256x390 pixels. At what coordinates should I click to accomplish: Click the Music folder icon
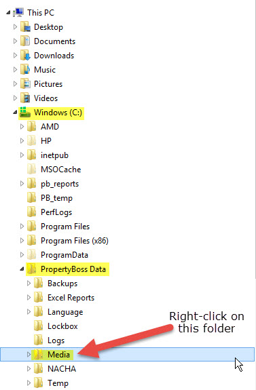coord(25,69)
